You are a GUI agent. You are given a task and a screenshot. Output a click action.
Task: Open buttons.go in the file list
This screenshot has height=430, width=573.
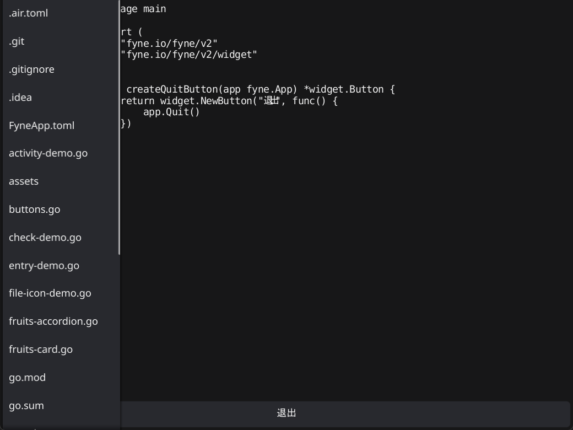[x=35, y=209]
